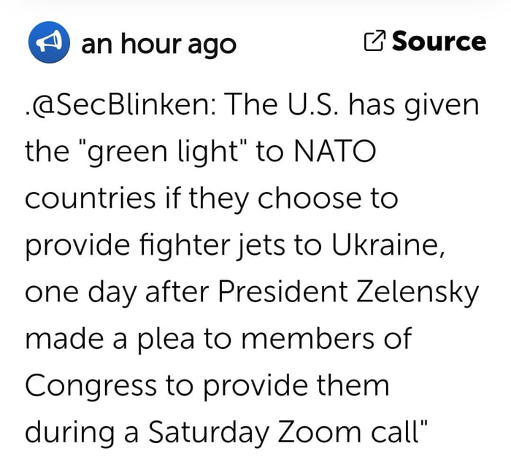Screen dimensions: 511x462
Task: Click the external link icon beside Source
Action: (x=373, y=42)
